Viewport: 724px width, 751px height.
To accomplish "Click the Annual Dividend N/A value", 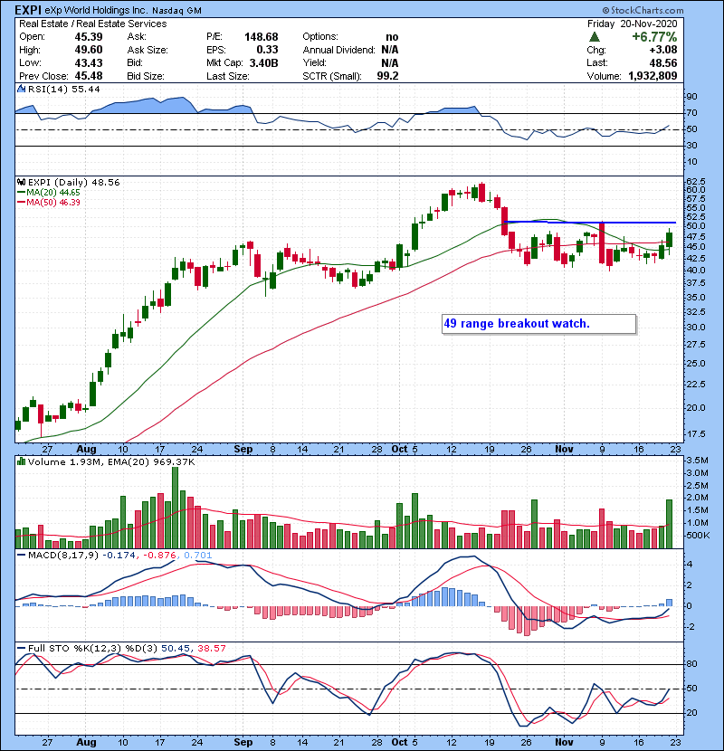I will [x=389, y=50].
